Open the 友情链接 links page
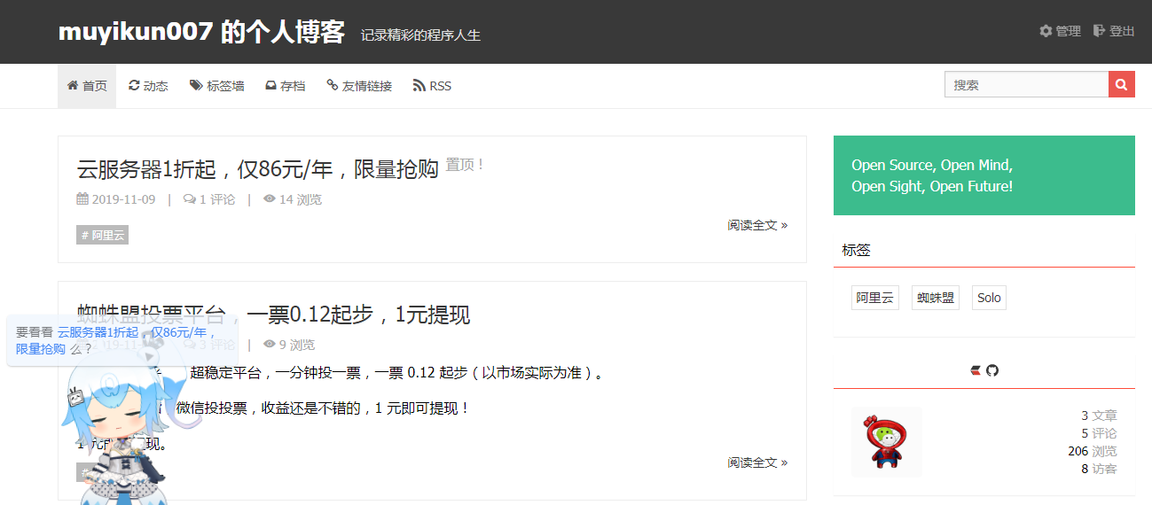This screenshot has height=505, width=1152. (x=359, y=86)
